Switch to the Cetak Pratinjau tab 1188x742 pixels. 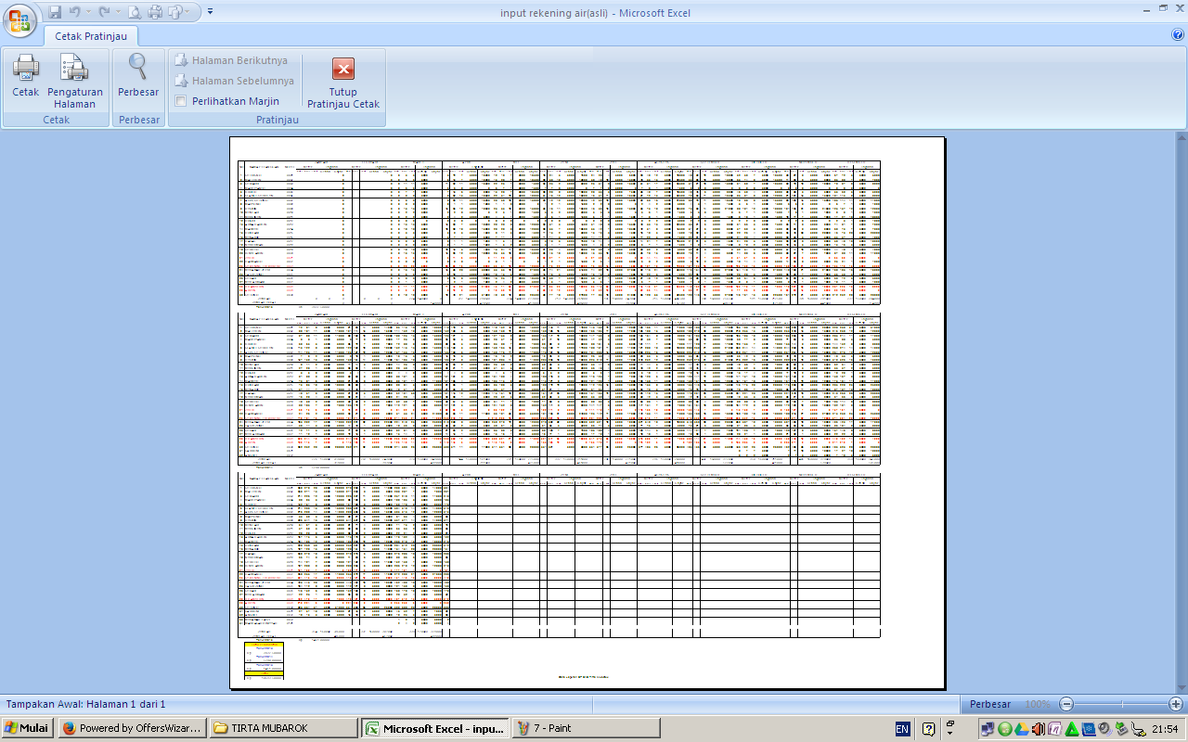(89, 36)
